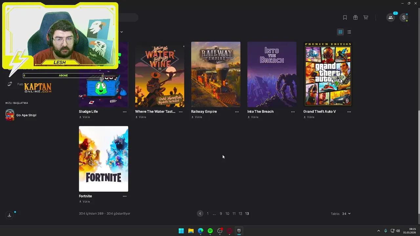Open Where The Water Tastes Like Wine cover
Screen dimensions: 420x236
(160, 74)
